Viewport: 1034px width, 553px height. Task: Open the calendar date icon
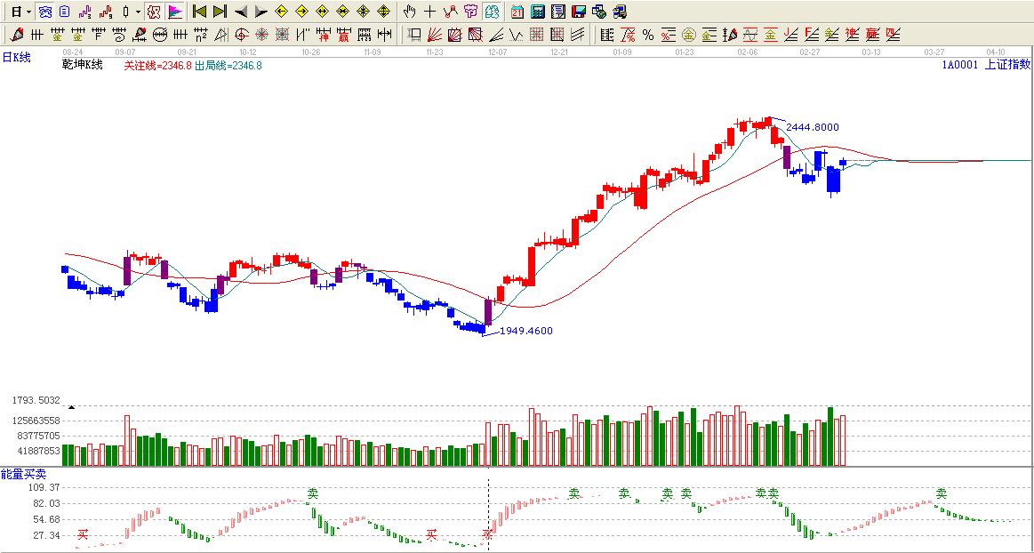tap(517, 12)
